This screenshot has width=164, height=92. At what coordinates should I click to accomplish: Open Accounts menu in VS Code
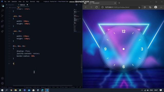point(2,78)
